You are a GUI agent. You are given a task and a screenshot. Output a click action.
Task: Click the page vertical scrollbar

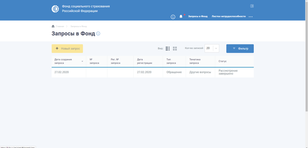tap(306, 56)
